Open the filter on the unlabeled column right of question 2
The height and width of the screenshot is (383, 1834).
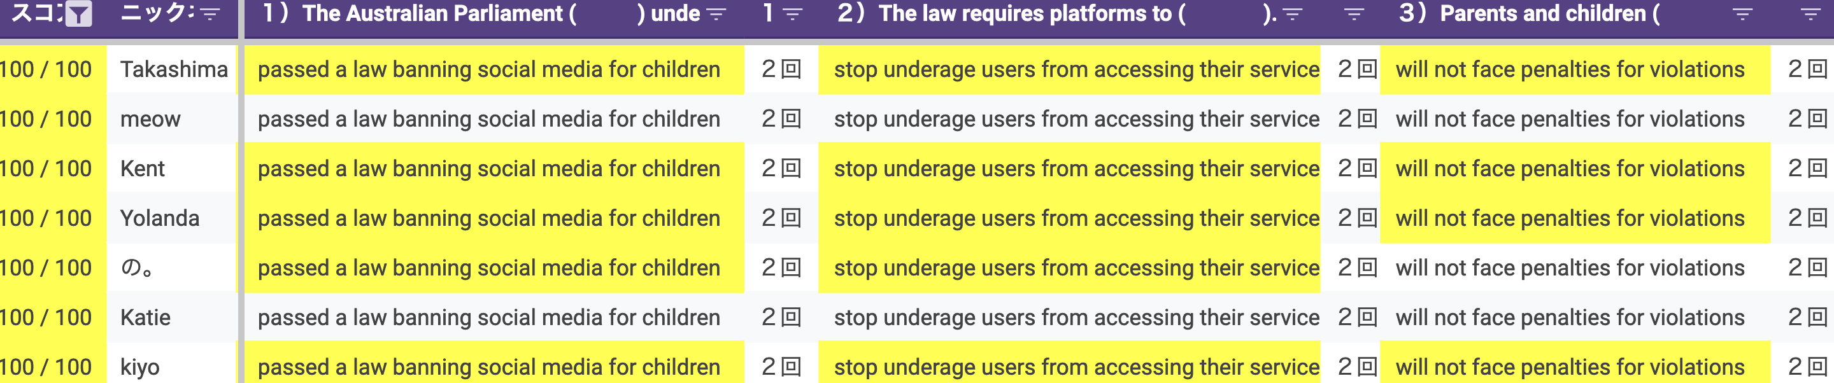tap(1353, 14)
